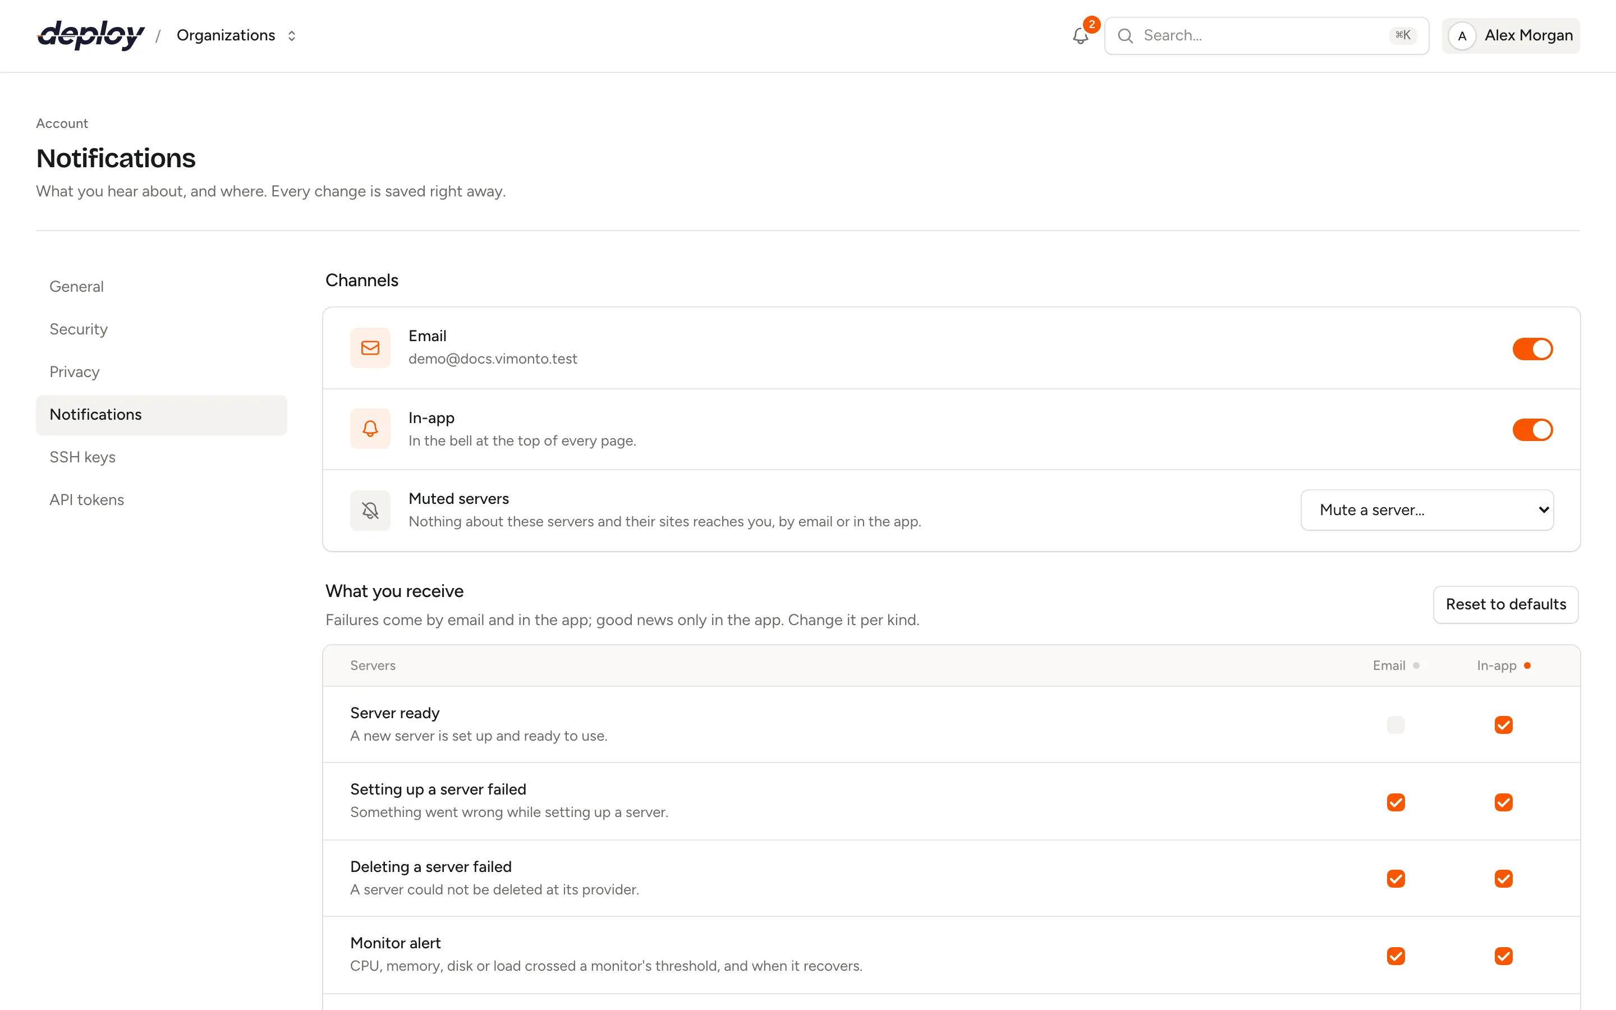Image resolution: width=1616 pixels, height=1010 pixels.
Task: Uncheck In-app for Server ready
Action: pyautogui.click(x=1503, y=725)
